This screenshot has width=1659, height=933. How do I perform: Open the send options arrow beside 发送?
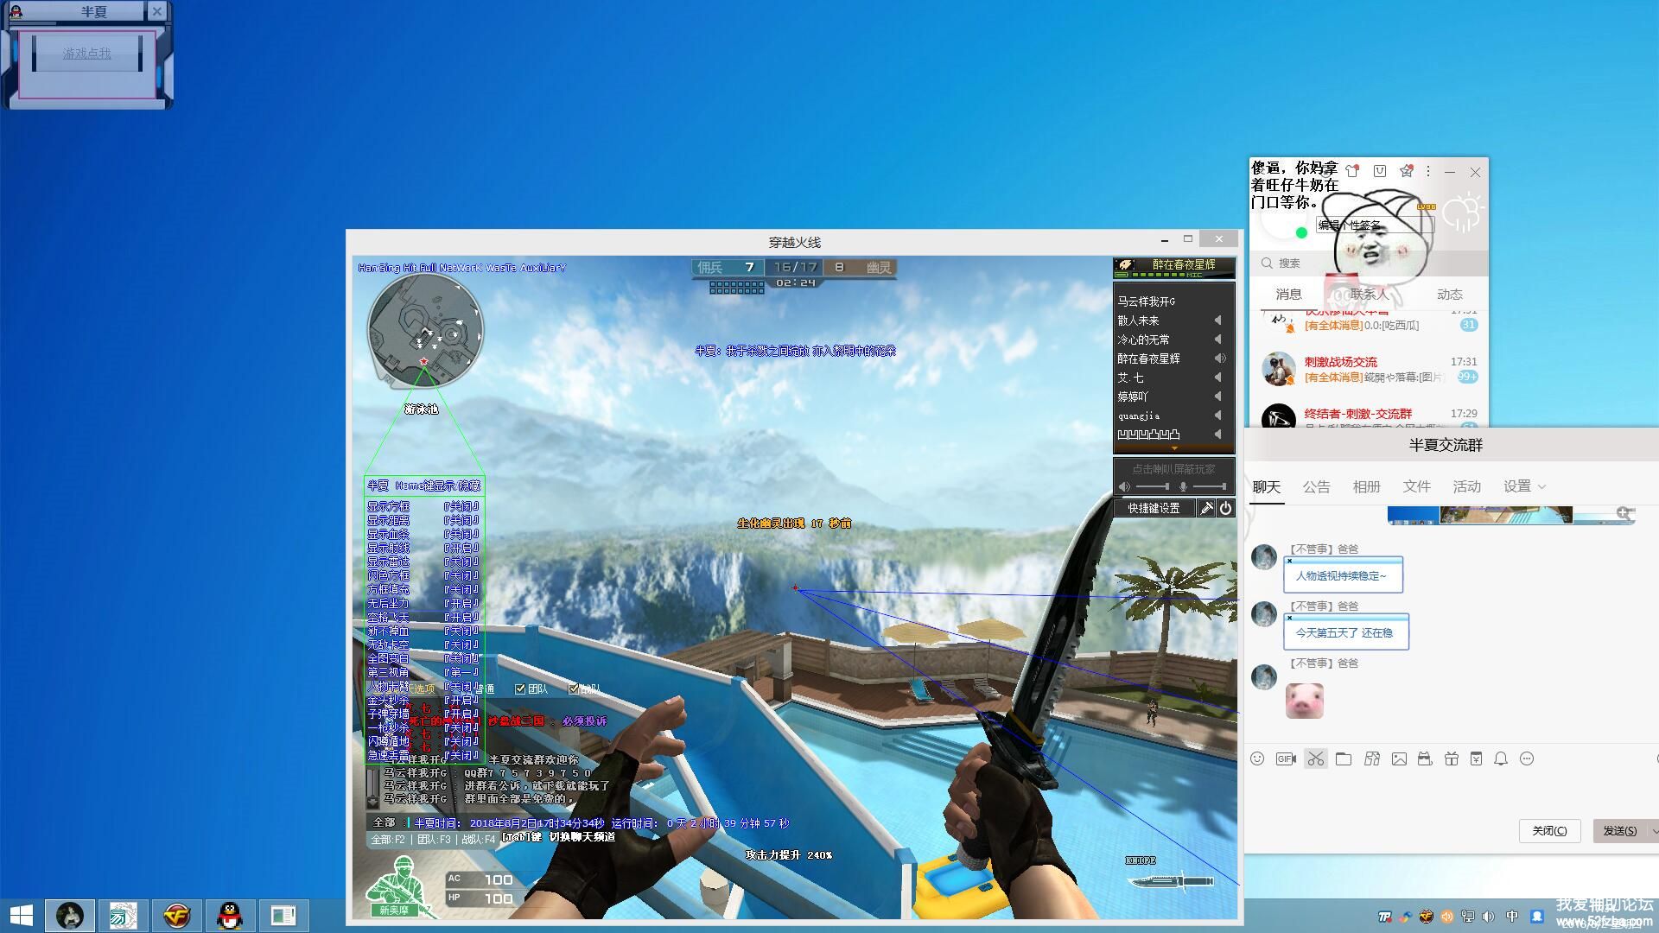(x=1654, y=831)
